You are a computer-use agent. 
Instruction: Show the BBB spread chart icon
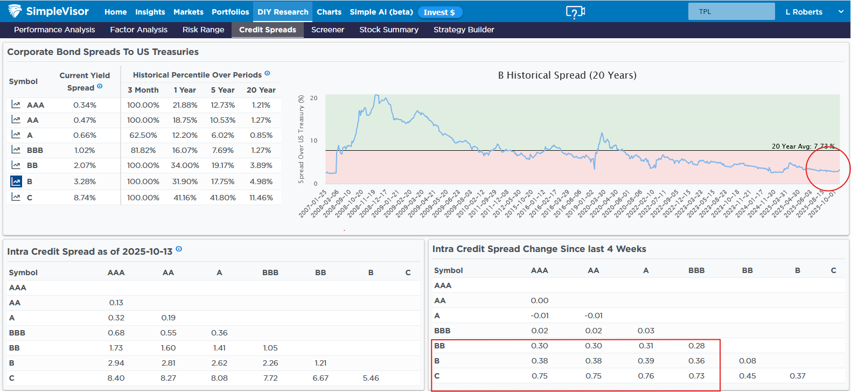[16, 150]
